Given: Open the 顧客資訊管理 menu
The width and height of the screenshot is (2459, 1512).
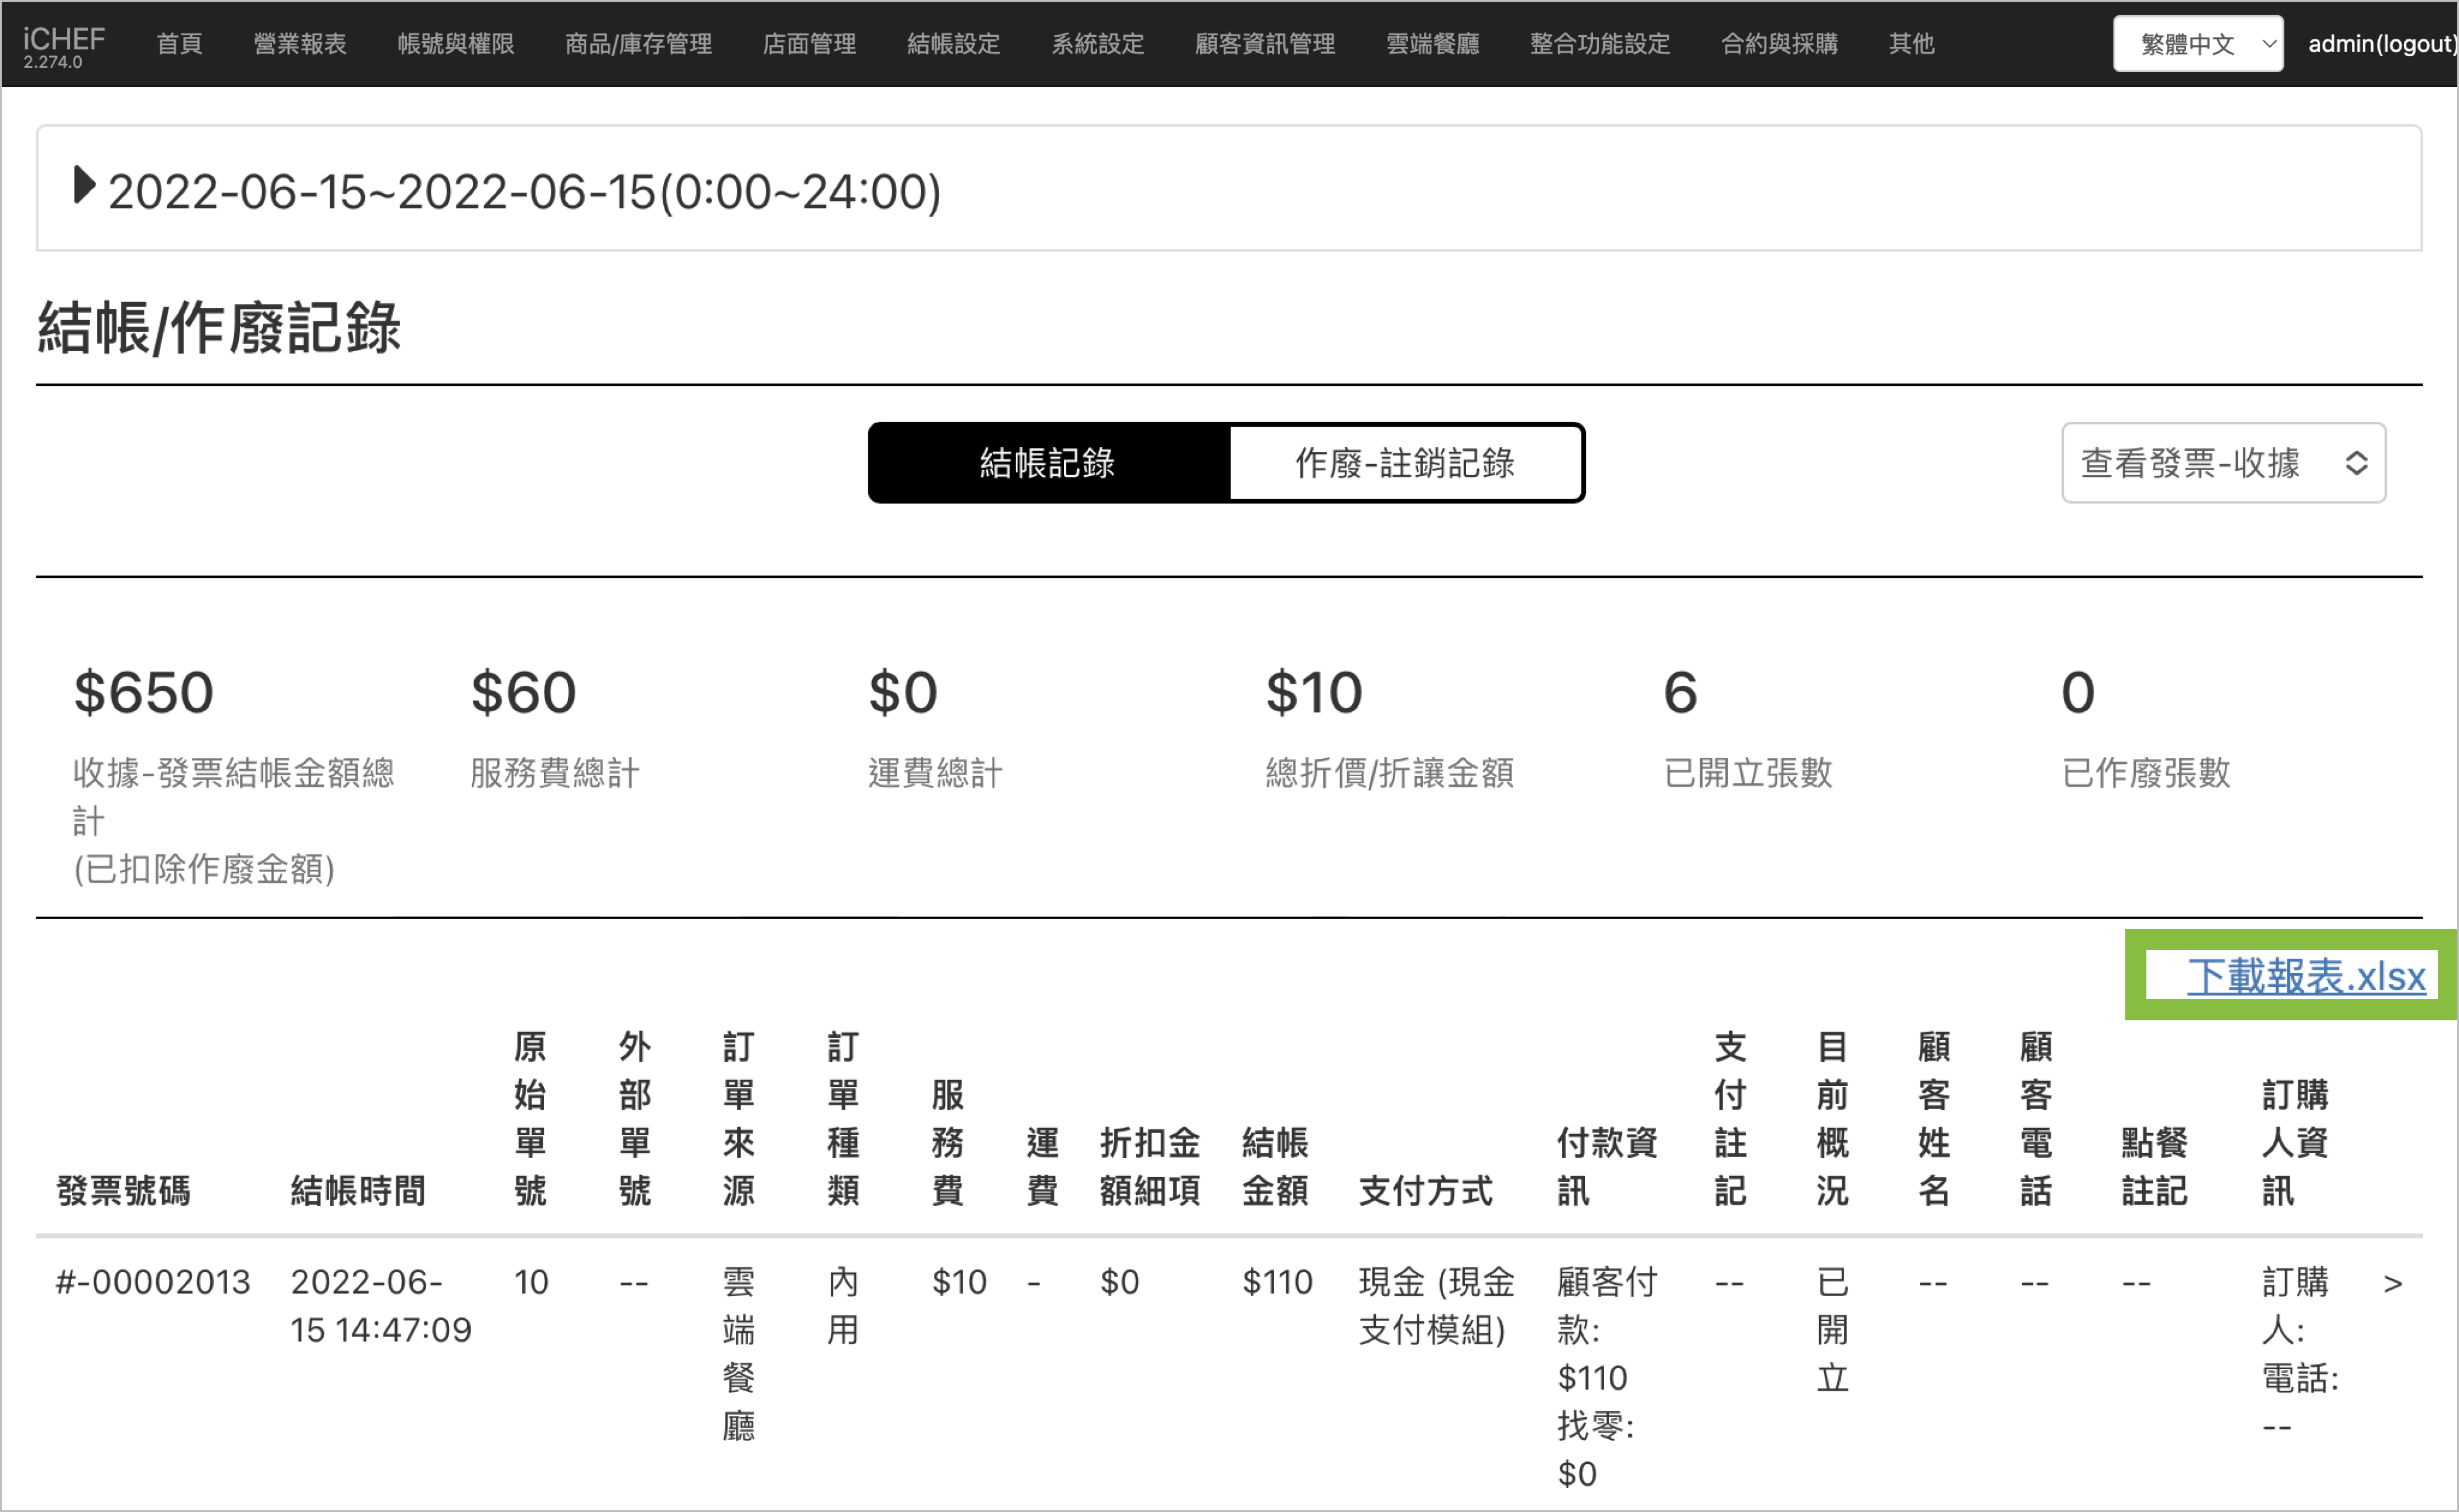Looking at the screenshot, I should pyautogui.click(x=1265, y=44).
